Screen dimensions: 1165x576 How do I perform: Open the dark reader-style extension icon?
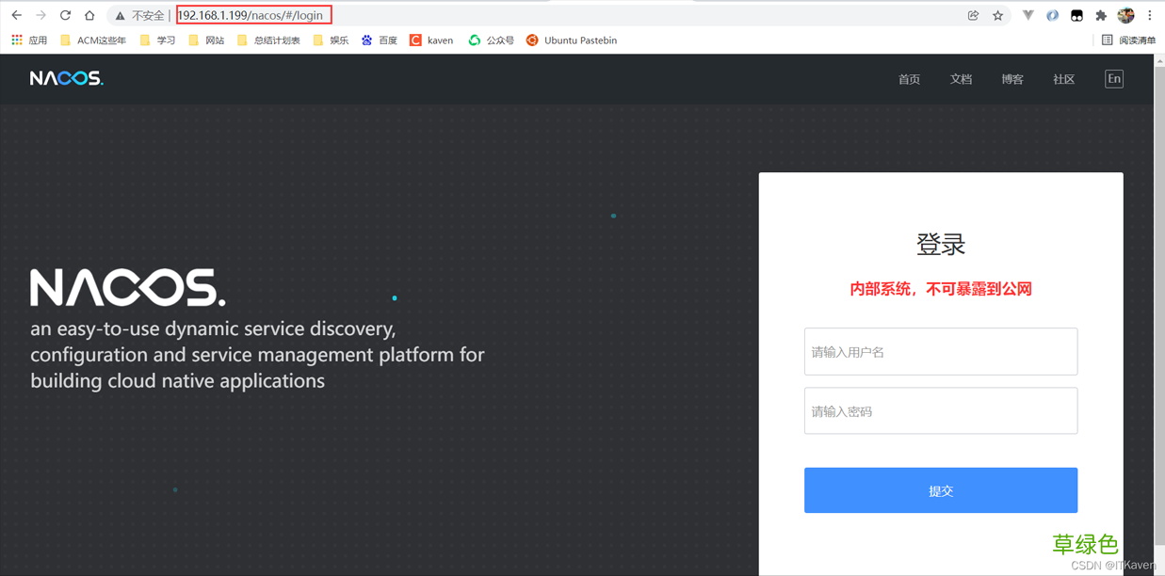pos(1076,15)
